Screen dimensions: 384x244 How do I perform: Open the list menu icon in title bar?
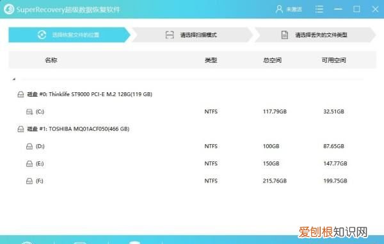[319, 10]
